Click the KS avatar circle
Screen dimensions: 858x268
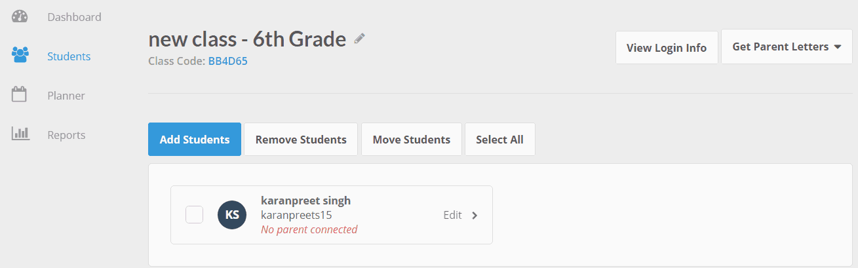[x=232, y=215]
